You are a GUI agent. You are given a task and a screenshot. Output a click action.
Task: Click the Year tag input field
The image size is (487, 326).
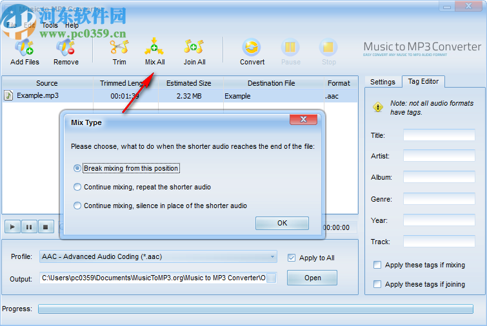coord(439,220)
